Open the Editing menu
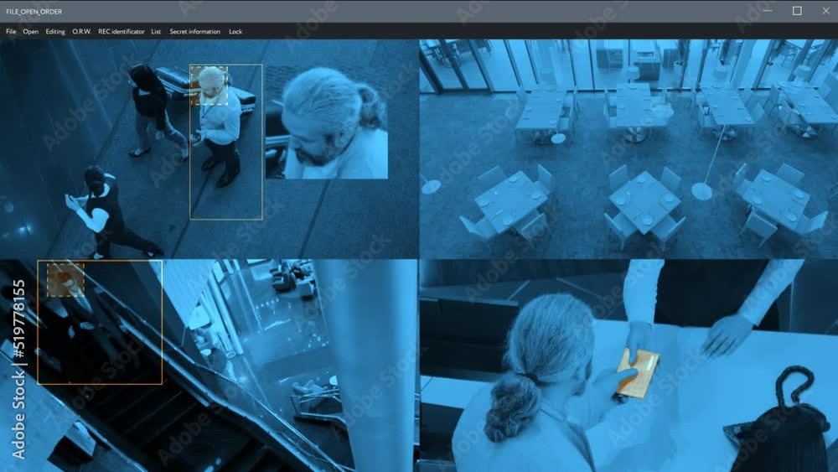This screenshot has width=838, height=472. [55, 32]
